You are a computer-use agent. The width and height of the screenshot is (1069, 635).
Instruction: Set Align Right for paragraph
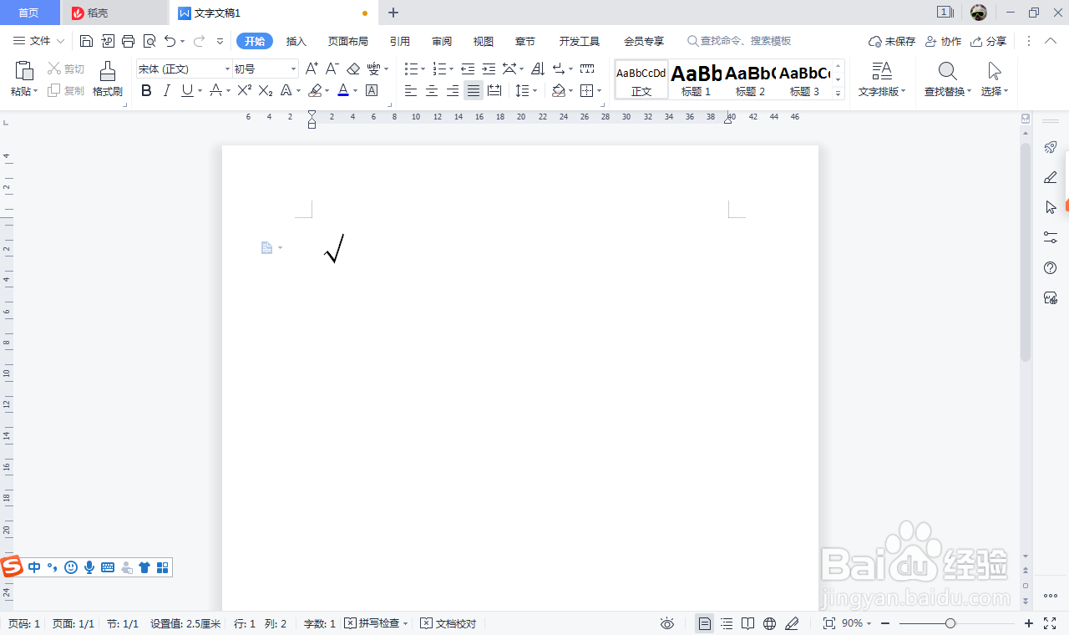pyautogui.click(x=453, y=90)
